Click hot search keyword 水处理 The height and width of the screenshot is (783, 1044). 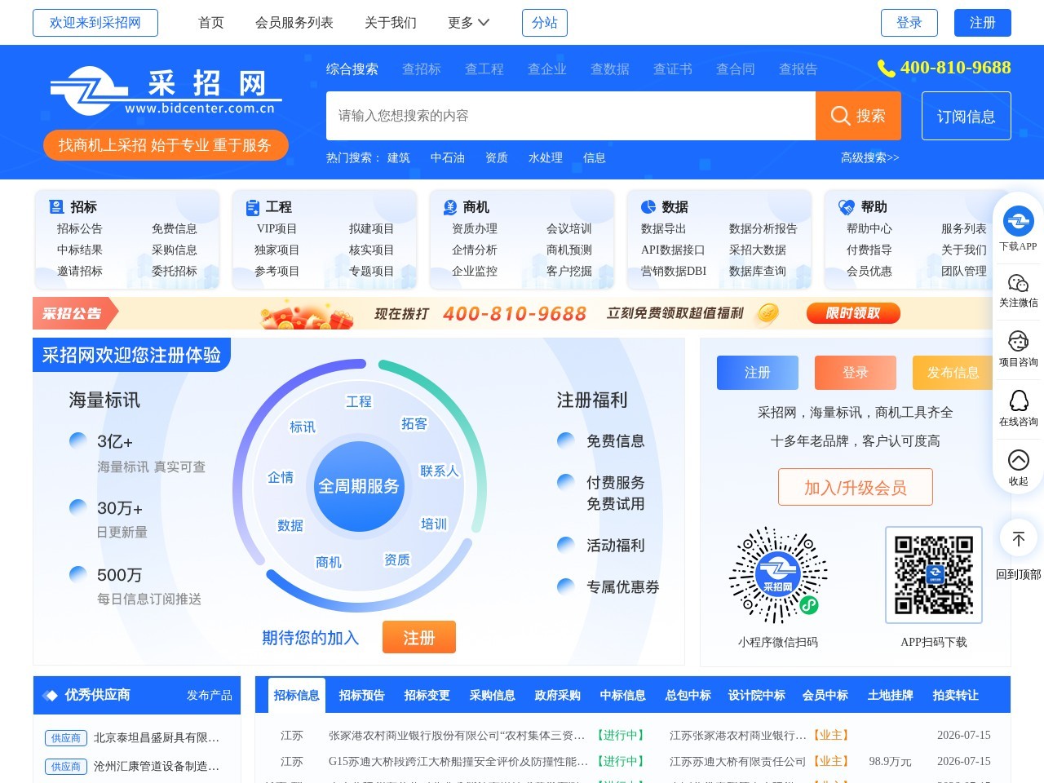coord(546,157)
